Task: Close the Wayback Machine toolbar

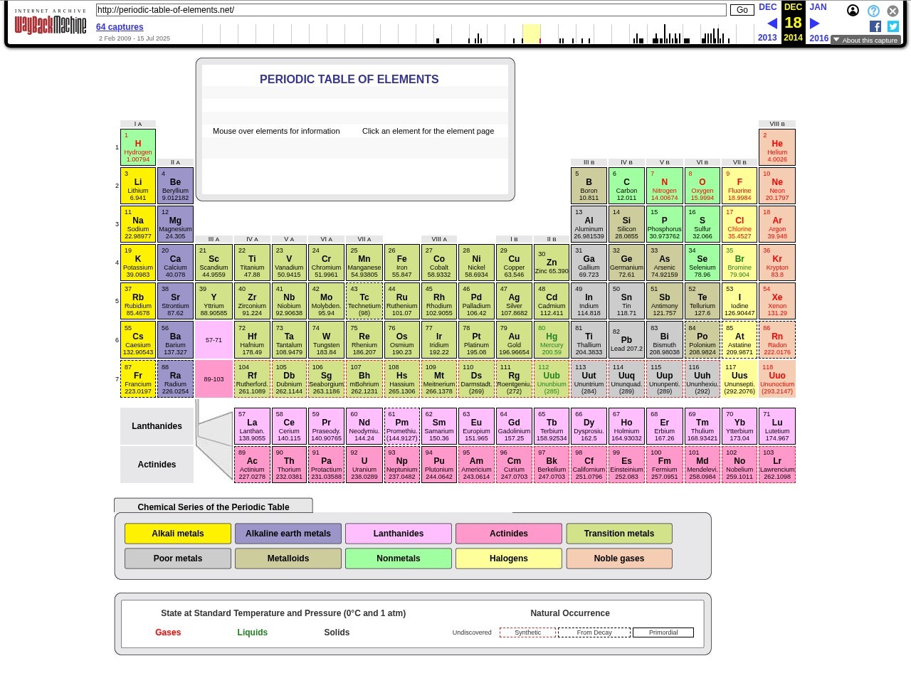Action: 892,11
